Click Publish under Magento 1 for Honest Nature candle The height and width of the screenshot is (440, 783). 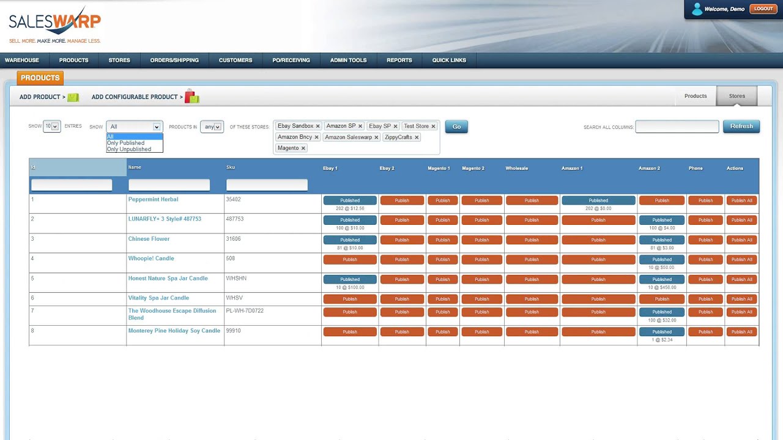click(443, 279)
